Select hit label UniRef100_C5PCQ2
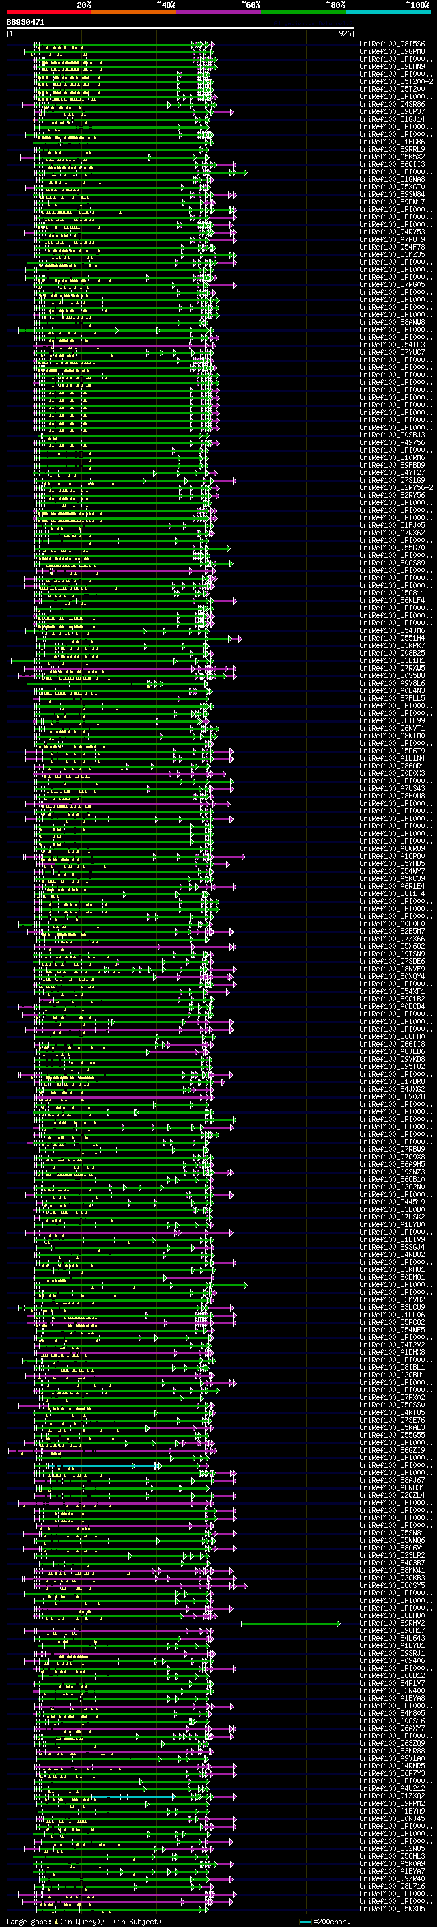 [392, 1323]
